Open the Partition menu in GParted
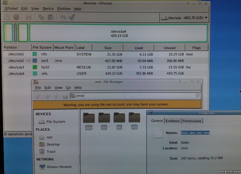Screen dimensions: 241x174 coord(64,9)
